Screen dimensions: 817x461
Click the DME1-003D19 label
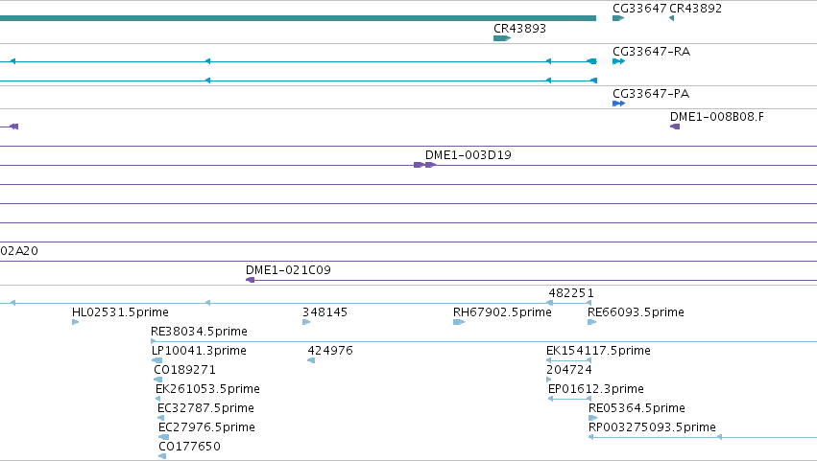coord(468,155)
